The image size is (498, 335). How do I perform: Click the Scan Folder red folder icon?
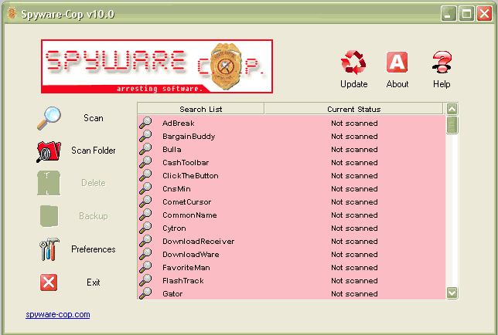[49, 151]
